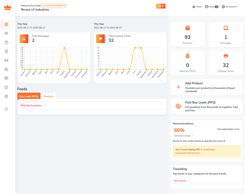Click the RFQ Not Available message
Screen dimensions: 245x194
point(31,106)
